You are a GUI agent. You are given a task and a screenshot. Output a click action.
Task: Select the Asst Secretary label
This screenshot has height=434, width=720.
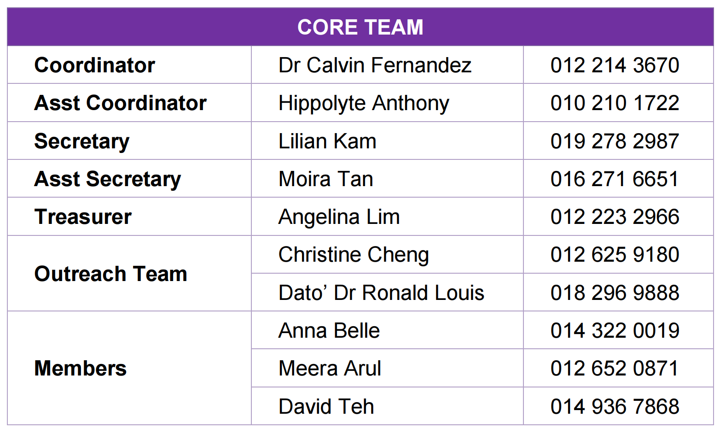coord(108,179)
